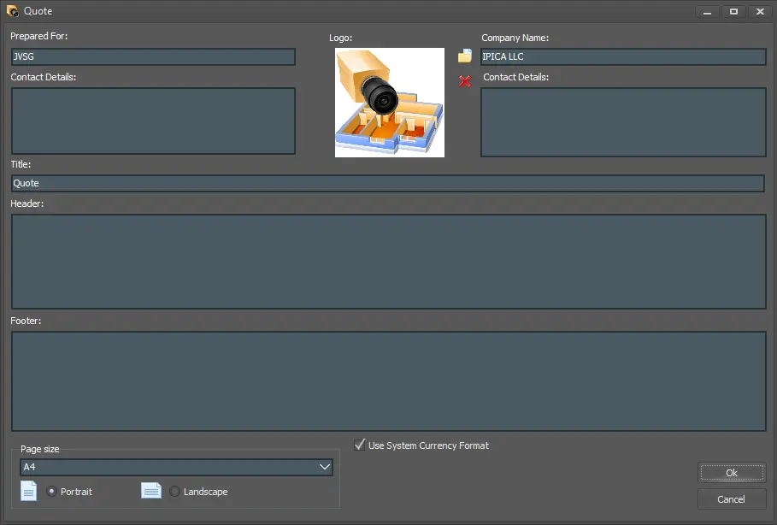Toggle Use System Currency Format checkbox
This screenshot has width=777, height=525.
360,445
